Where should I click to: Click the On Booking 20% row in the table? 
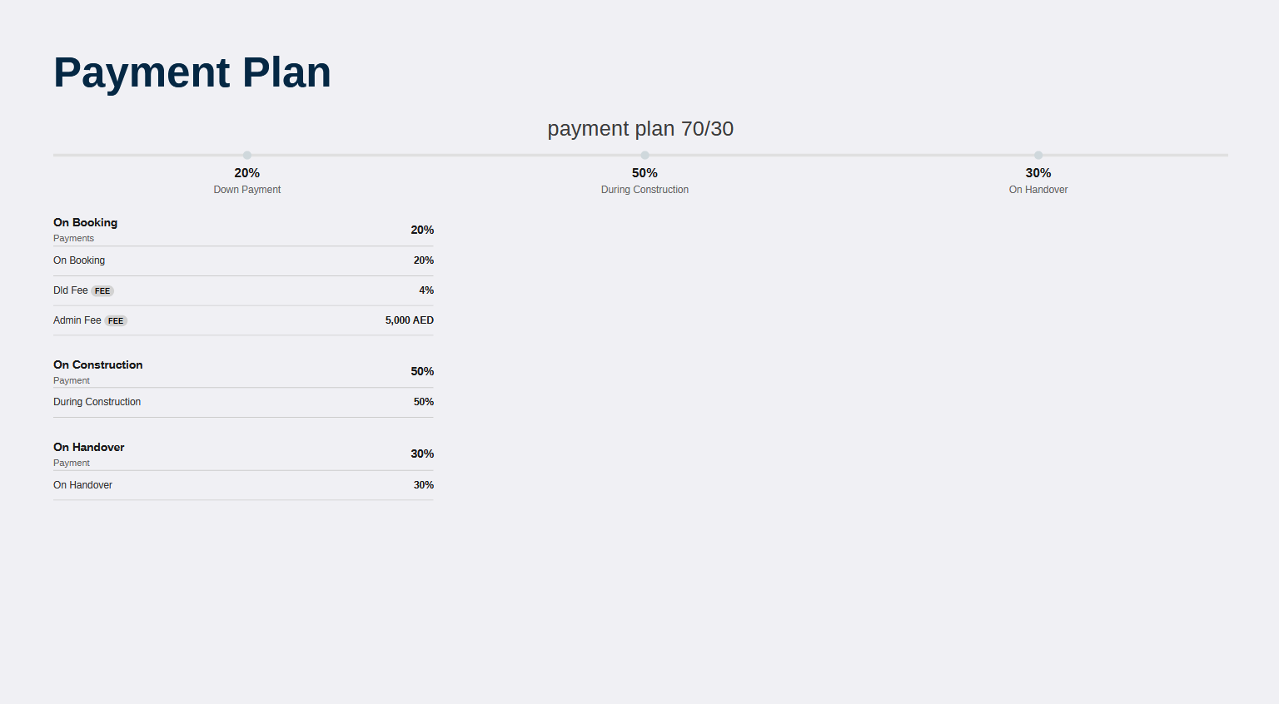(x=243, y=260)
